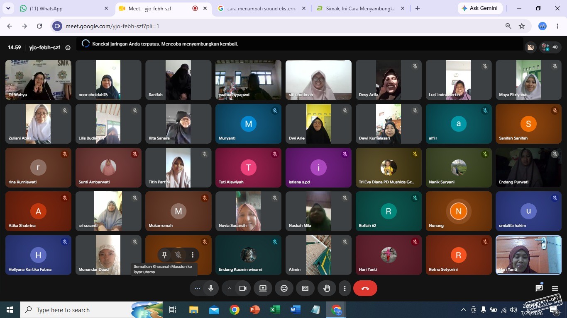This screenshot has width=567, height=318.
Task: Switch to the Simak, Ini Cara Menyambungkan tab
Action: coord(361,8)
